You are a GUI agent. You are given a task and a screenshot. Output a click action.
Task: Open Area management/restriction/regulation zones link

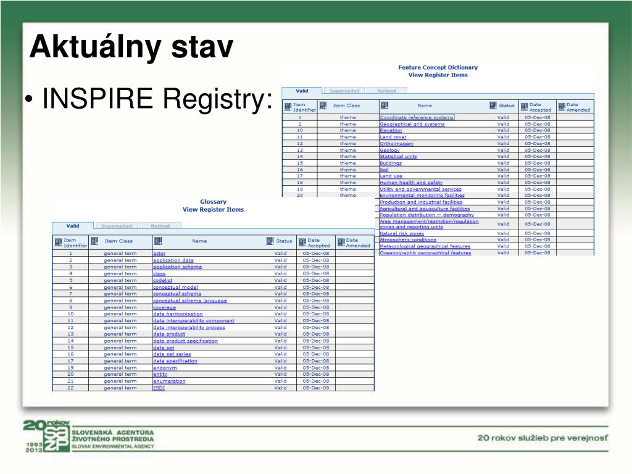click(x=430, y=224)
